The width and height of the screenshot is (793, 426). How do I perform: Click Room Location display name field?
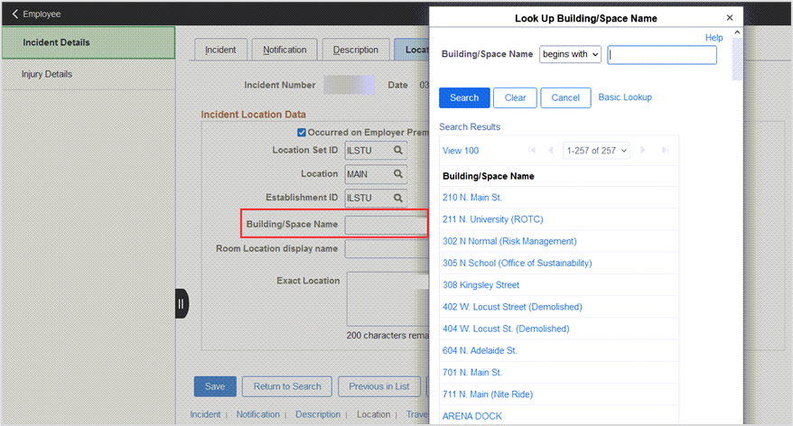coord(387,248)
